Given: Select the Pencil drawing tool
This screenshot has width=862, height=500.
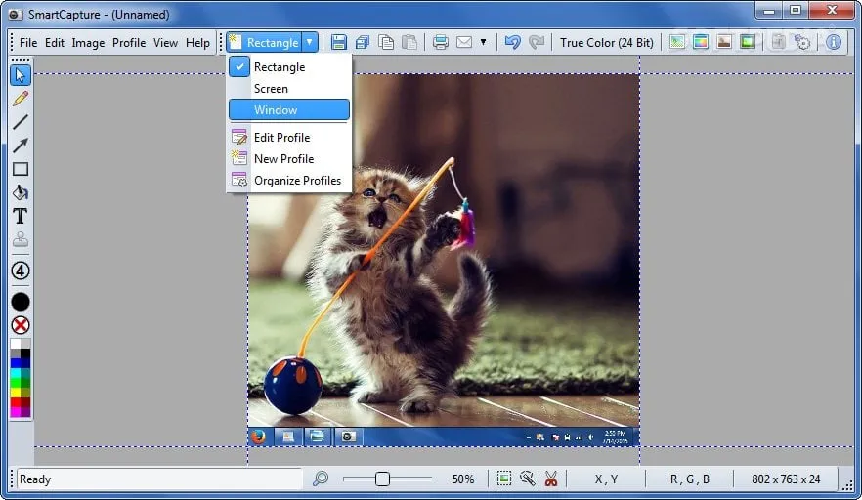Looking at the screenshot, I should (x=21, y=99).
